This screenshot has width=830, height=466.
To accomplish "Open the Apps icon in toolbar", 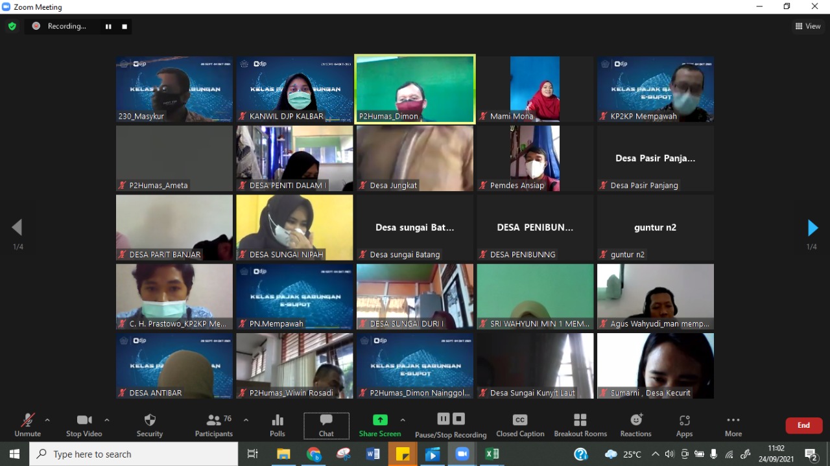I will [684, 425].
